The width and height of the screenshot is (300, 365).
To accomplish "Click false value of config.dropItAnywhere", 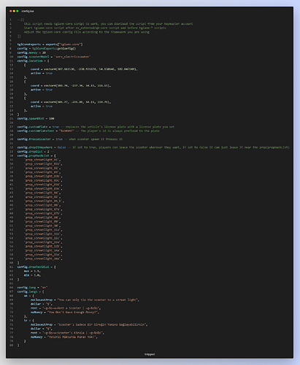I will click(x=61, y=147).
